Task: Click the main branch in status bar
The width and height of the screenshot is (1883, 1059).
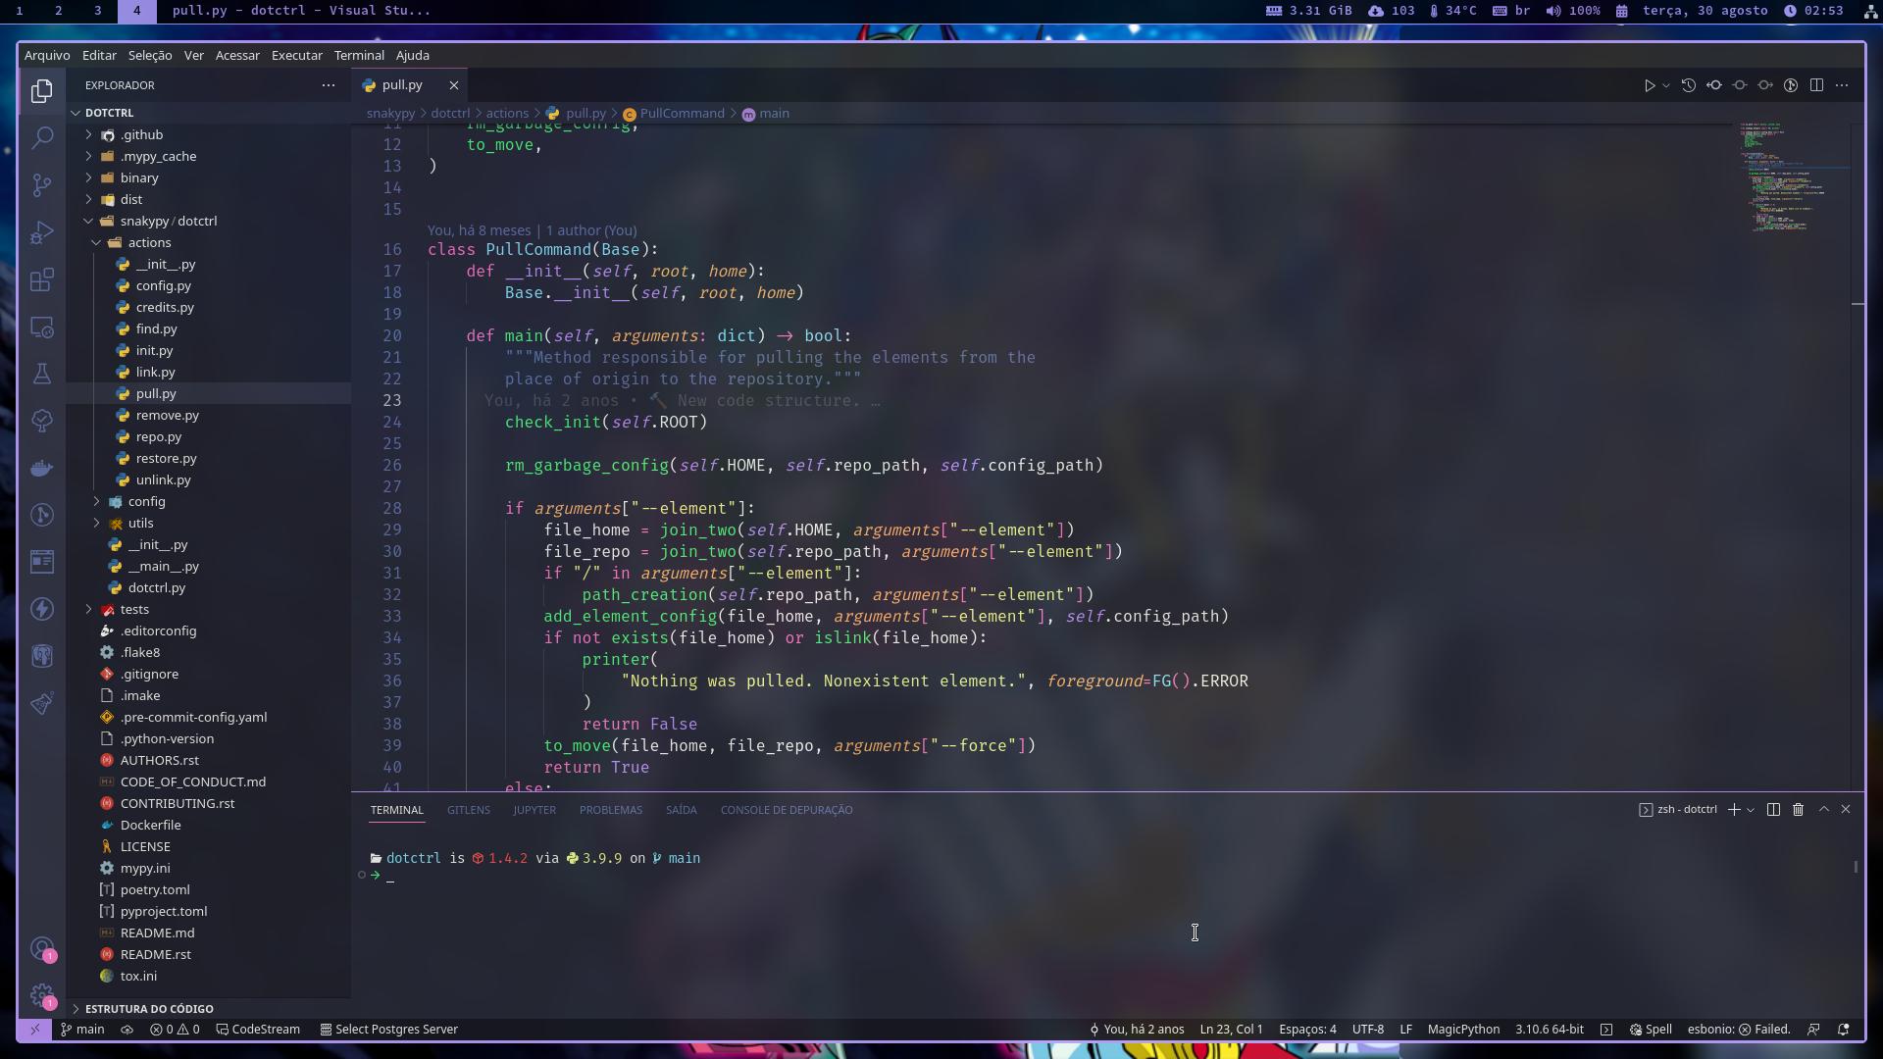Action: (x=82, y=1030)
